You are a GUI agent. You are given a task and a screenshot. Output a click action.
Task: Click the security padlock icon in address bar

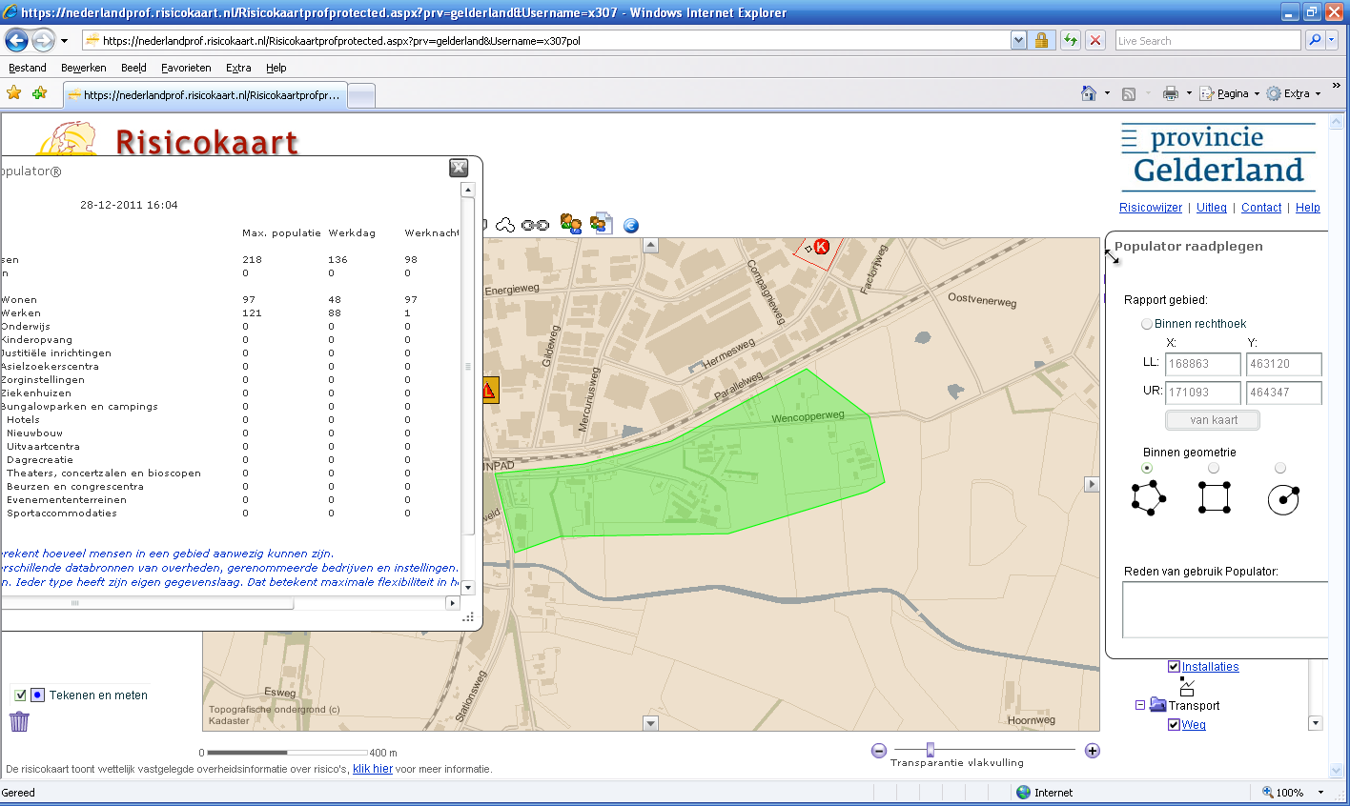(1041, 40)
